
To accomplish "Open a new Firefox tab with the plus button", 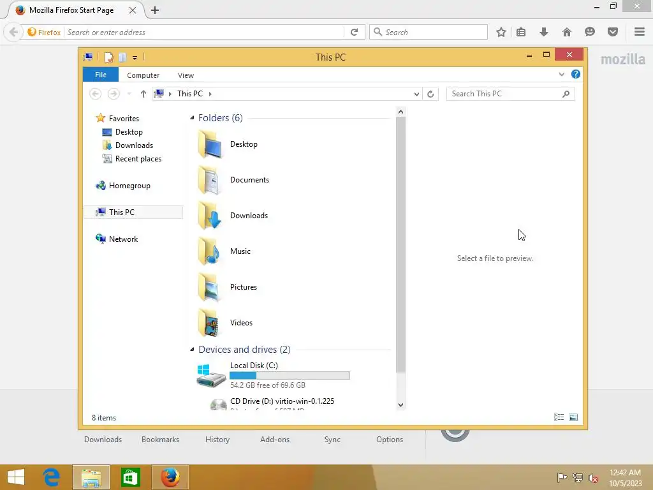I will point(155,10).
